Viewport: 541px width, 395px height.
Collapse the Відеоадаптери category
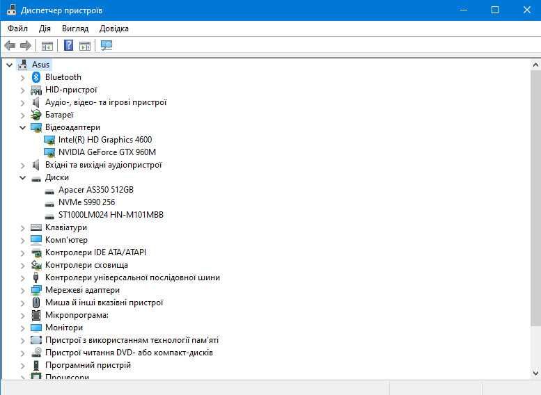[23, 127]
